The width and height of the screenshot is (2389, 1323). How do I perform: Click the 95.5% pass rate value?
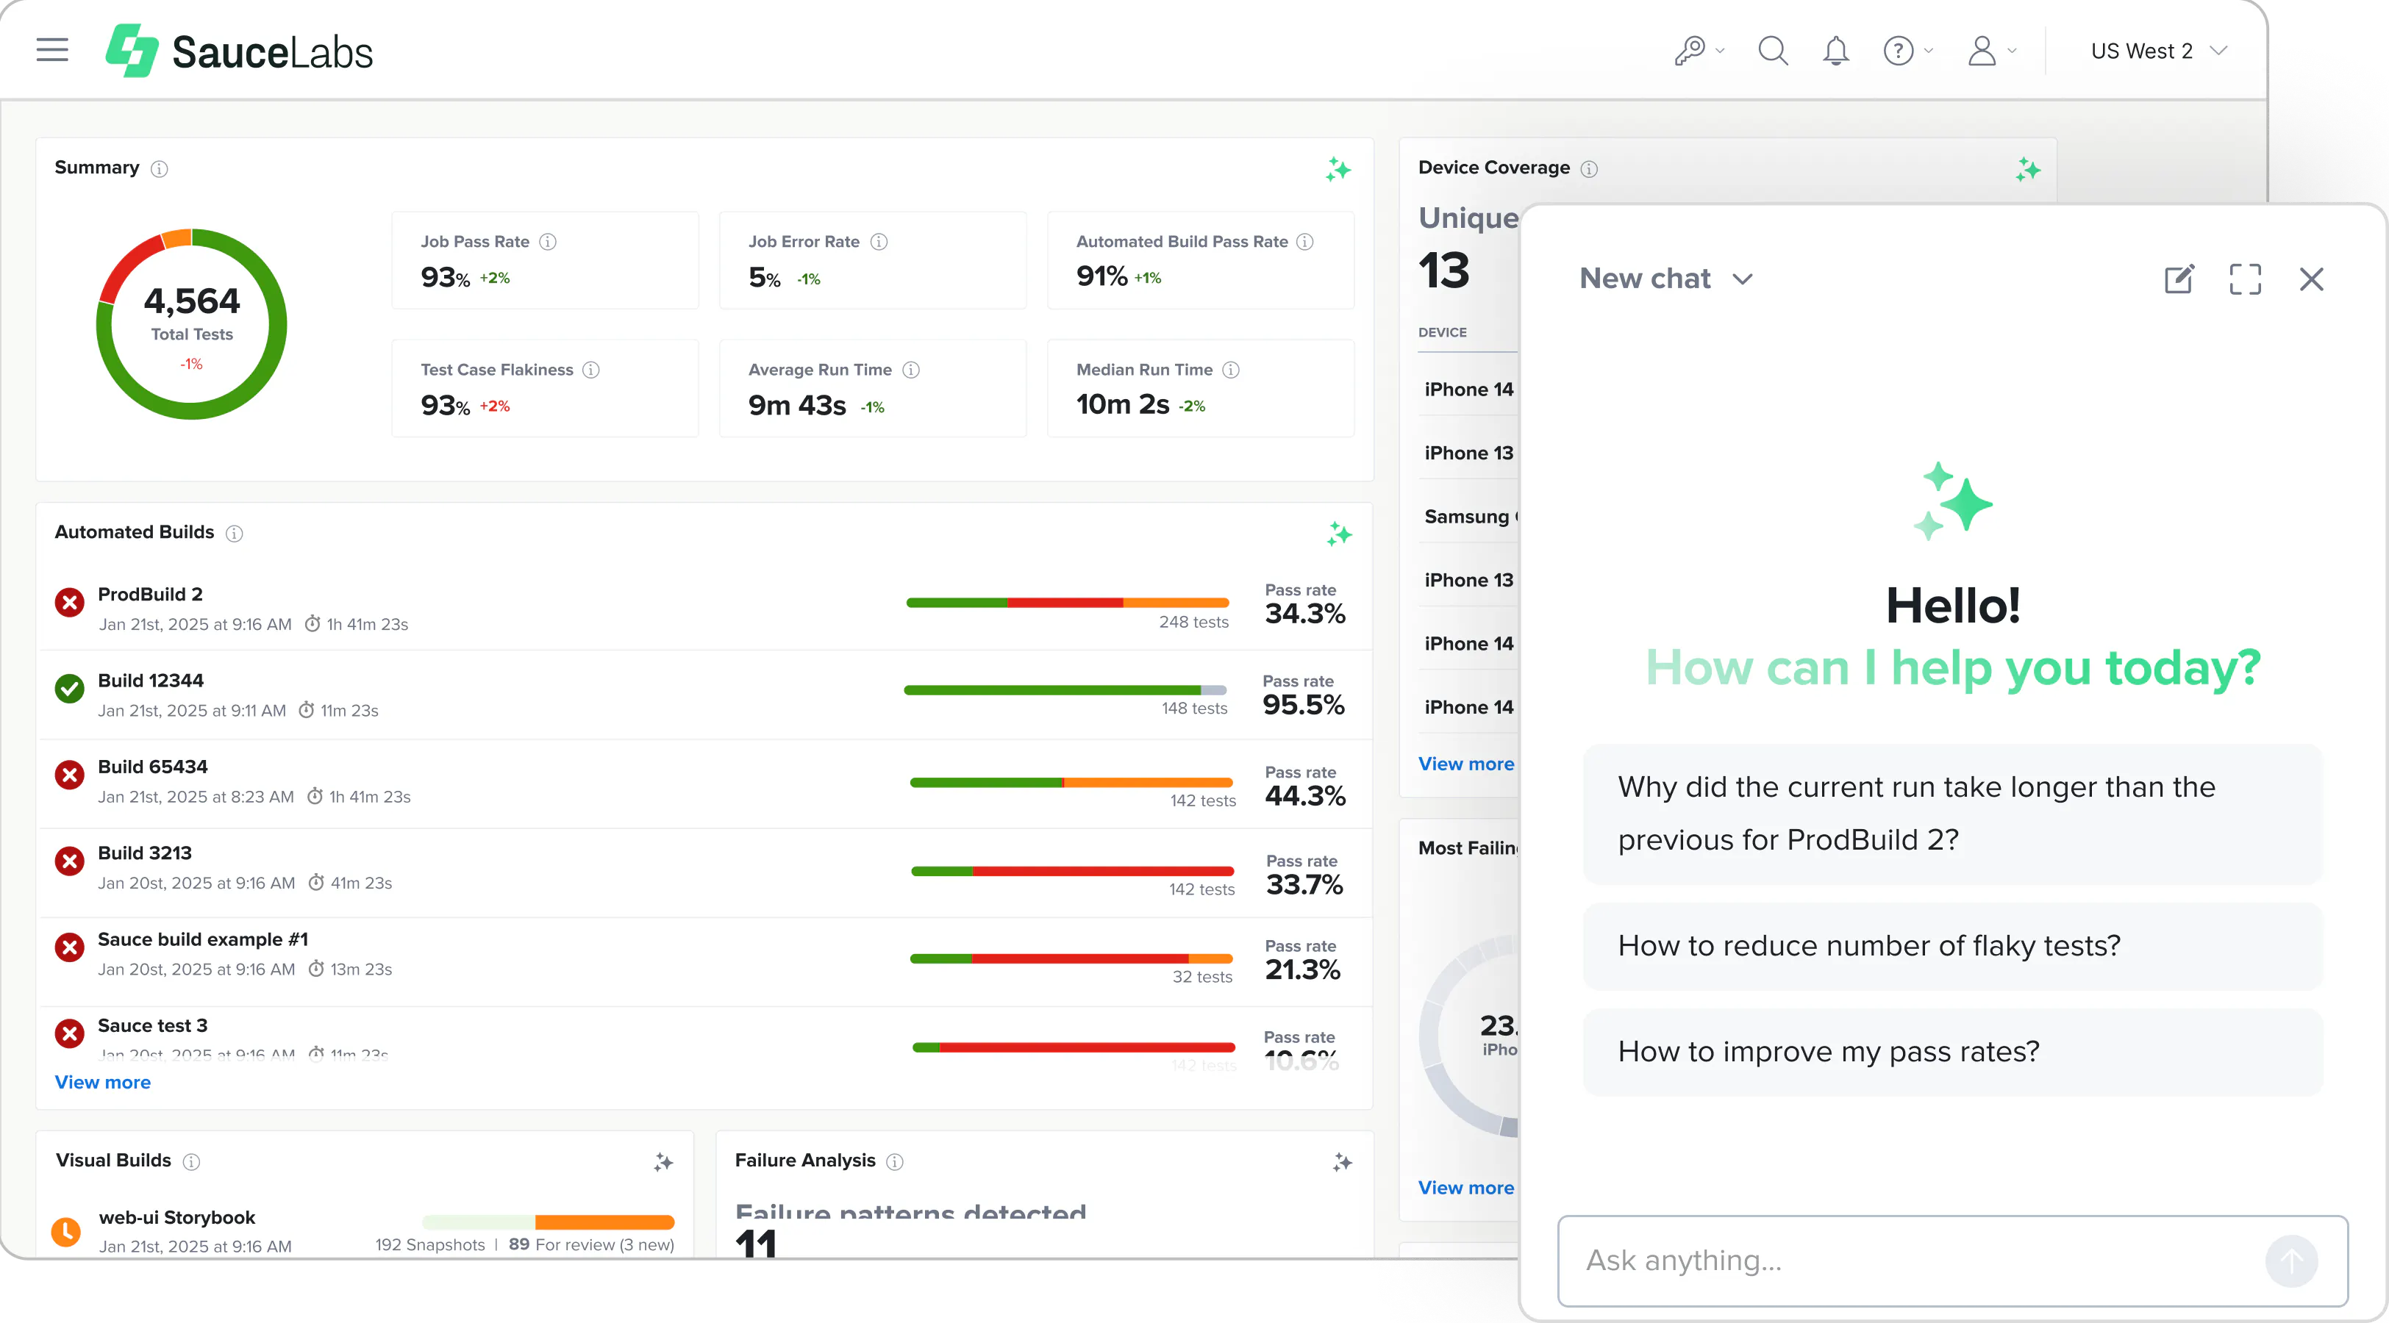click(1302, 705)
